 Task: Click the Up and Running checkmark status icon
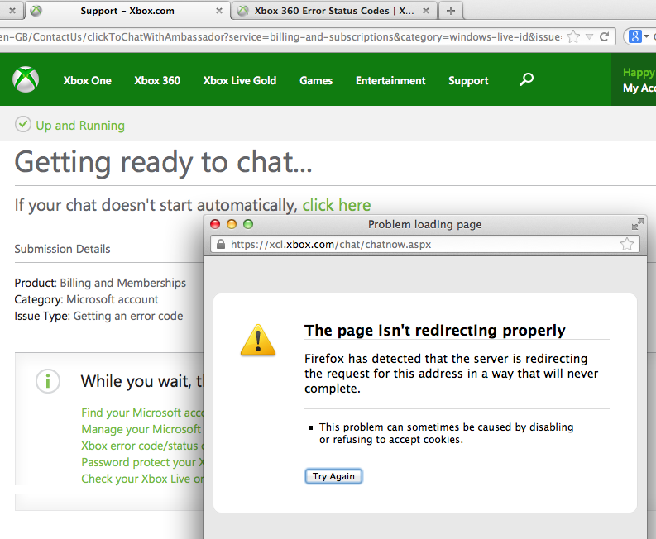23,124
